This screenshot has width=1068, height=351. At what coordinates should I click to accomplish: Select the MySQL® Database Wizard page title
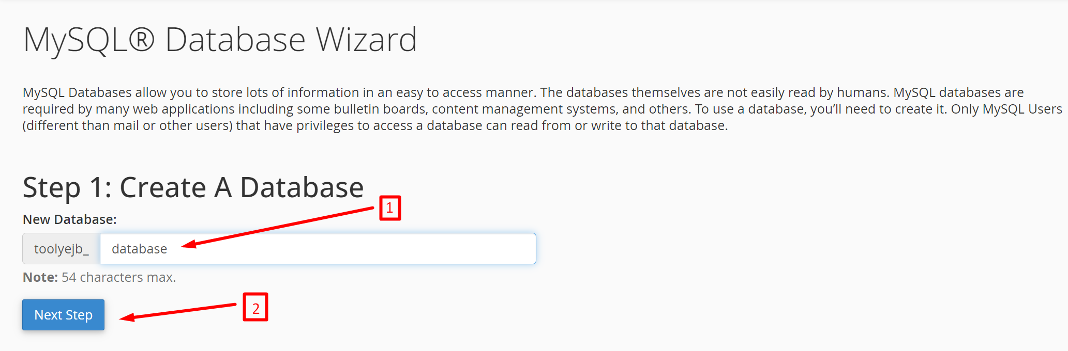(220, 40)
